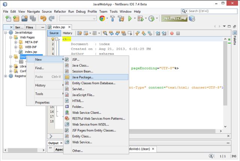Collapse the comment fold on line 1

[57, 39]
